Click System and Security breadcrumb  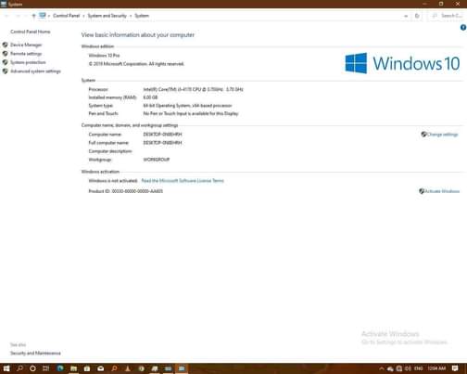coord(107,16)
